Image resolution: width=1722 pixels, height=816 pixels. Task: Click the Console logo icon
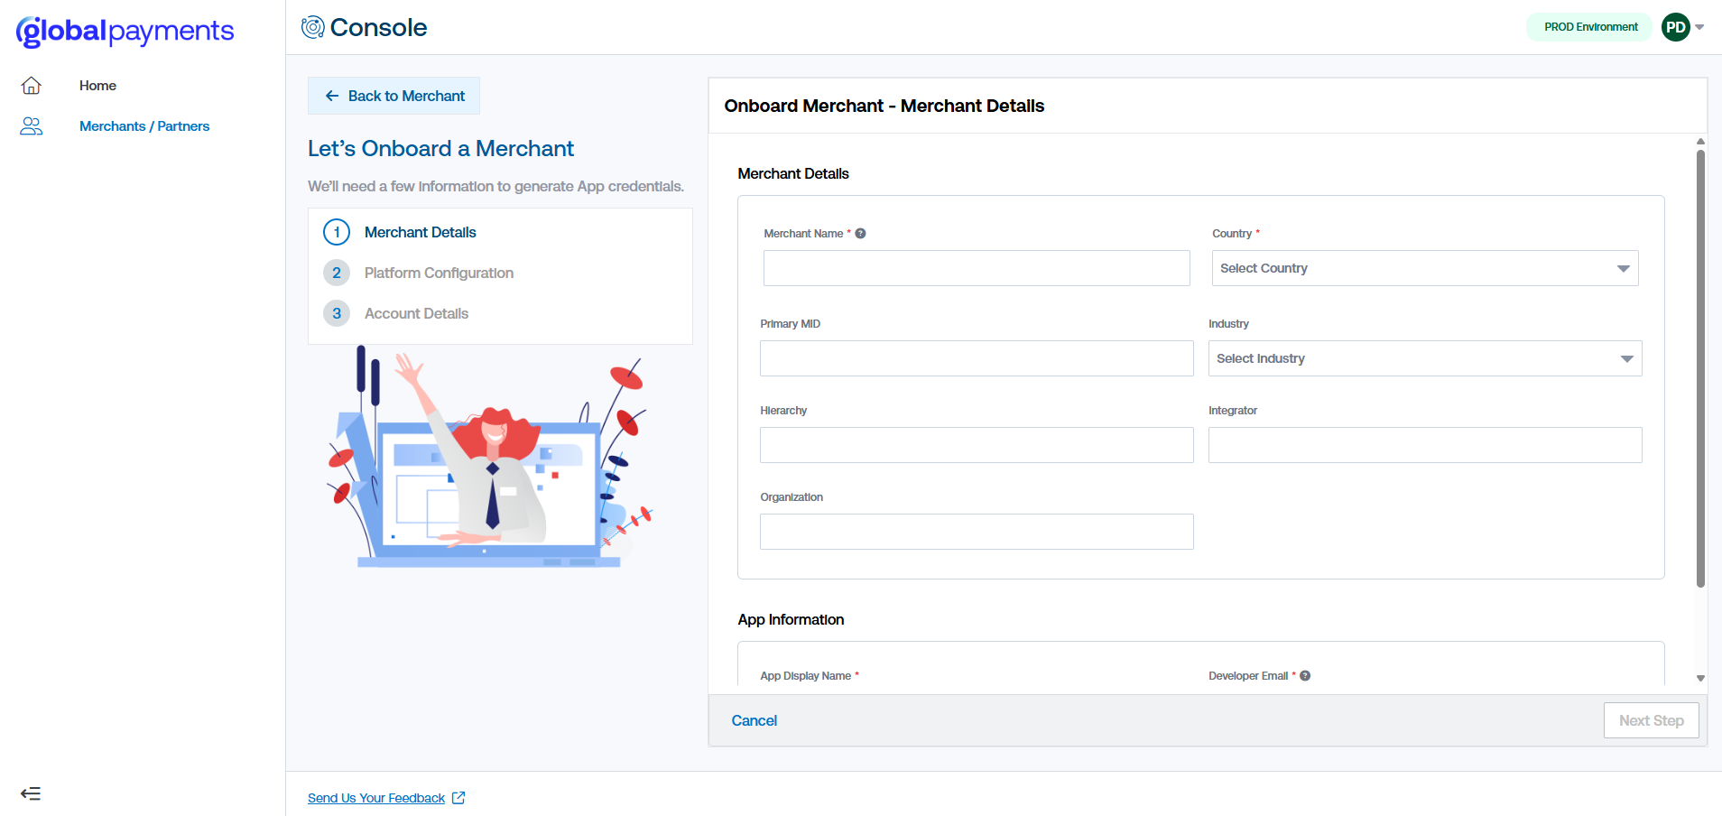point(313,27)
